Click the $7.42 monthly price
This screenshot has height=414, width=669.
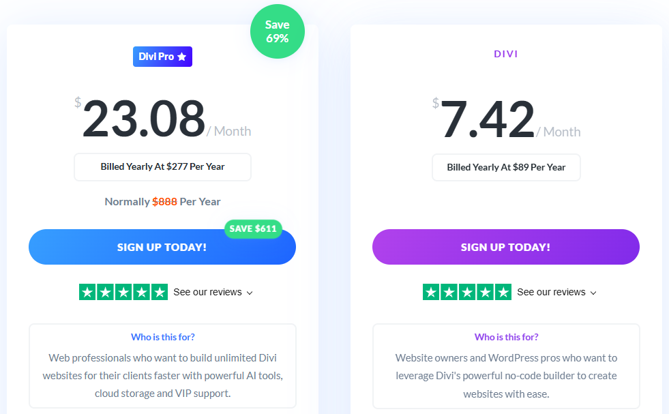487,119
